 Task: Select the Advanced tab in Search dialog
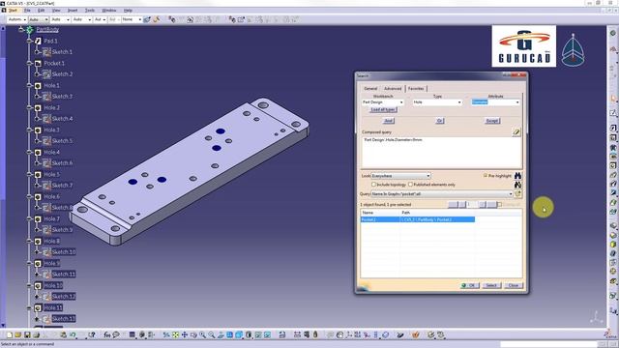point(393,88)
